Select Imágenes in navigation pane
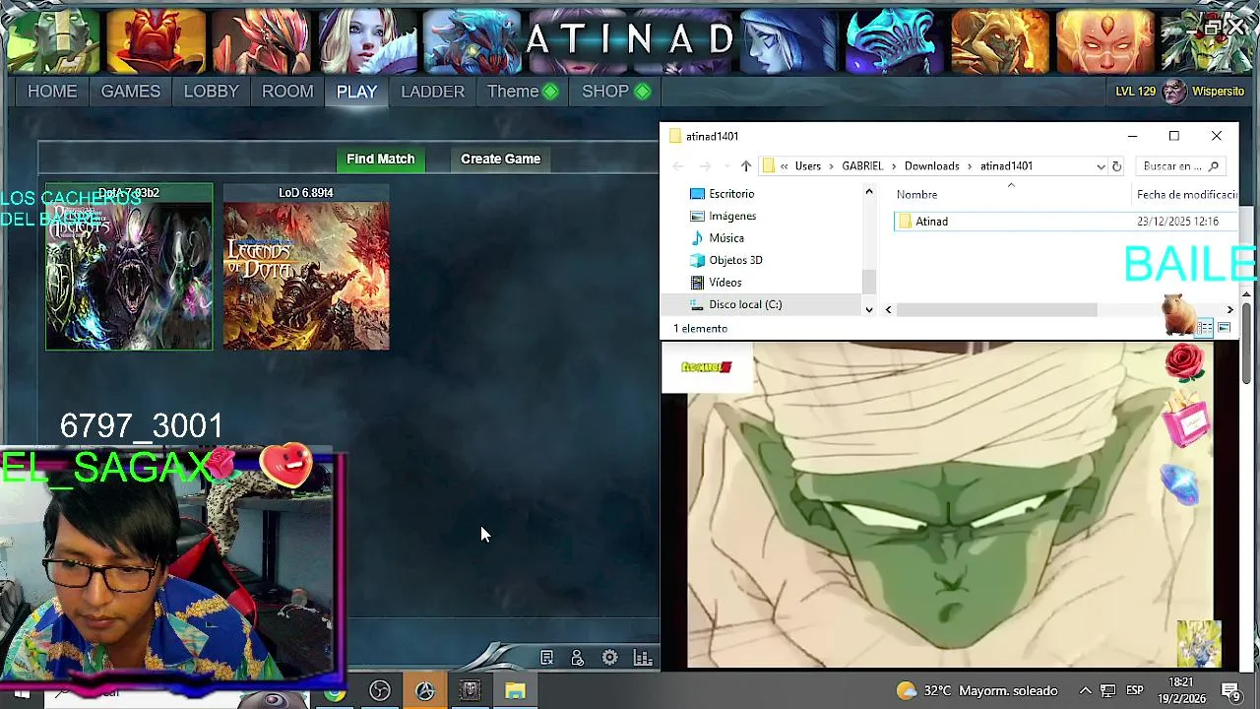The image size is (1260, 709). coord(732,217)
